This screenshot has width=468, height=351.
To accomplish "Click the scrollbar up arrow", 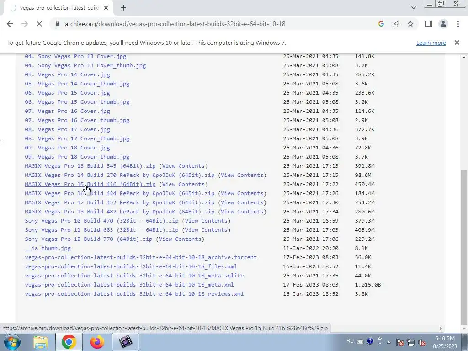I will click(x=464, y=57).
